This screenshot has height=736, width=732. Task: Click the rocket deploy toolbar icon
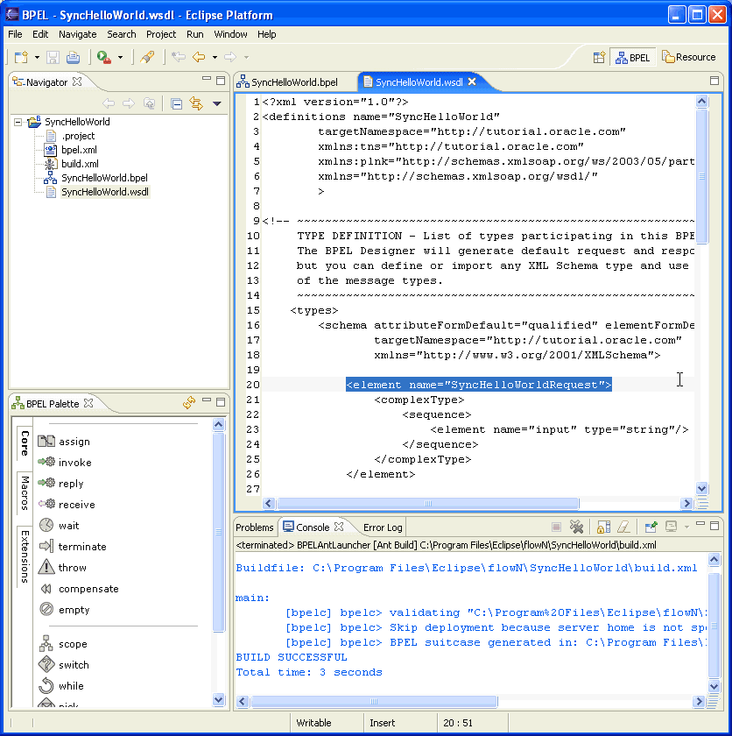147,57
